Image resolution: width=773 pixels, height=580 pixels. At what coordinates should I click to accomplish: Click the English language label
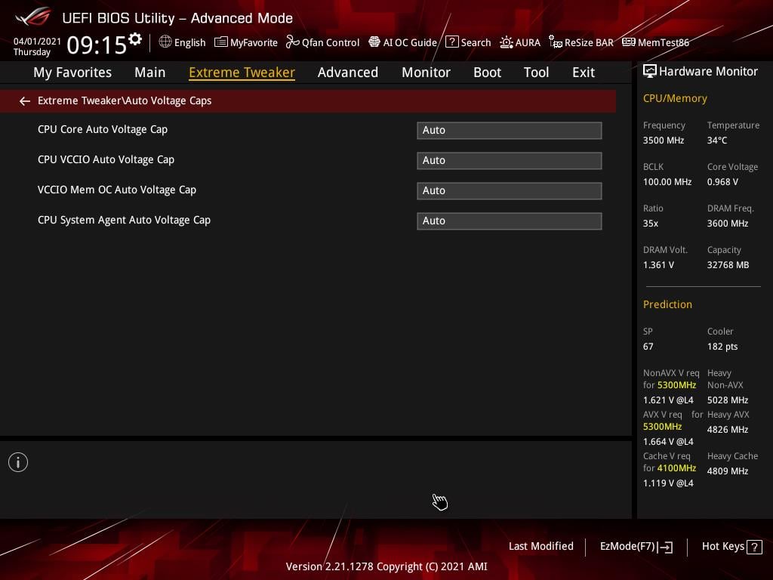tap(189, 43)
